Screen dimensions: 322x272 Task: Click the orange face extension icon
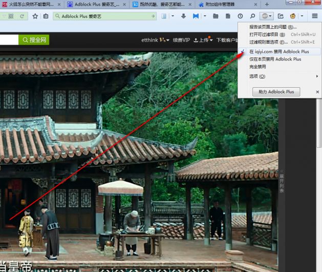point(293,16)
